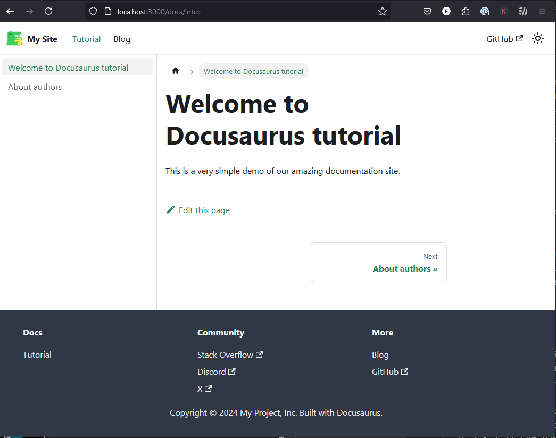Click the My Site dinosaur logo

point(14,38)
